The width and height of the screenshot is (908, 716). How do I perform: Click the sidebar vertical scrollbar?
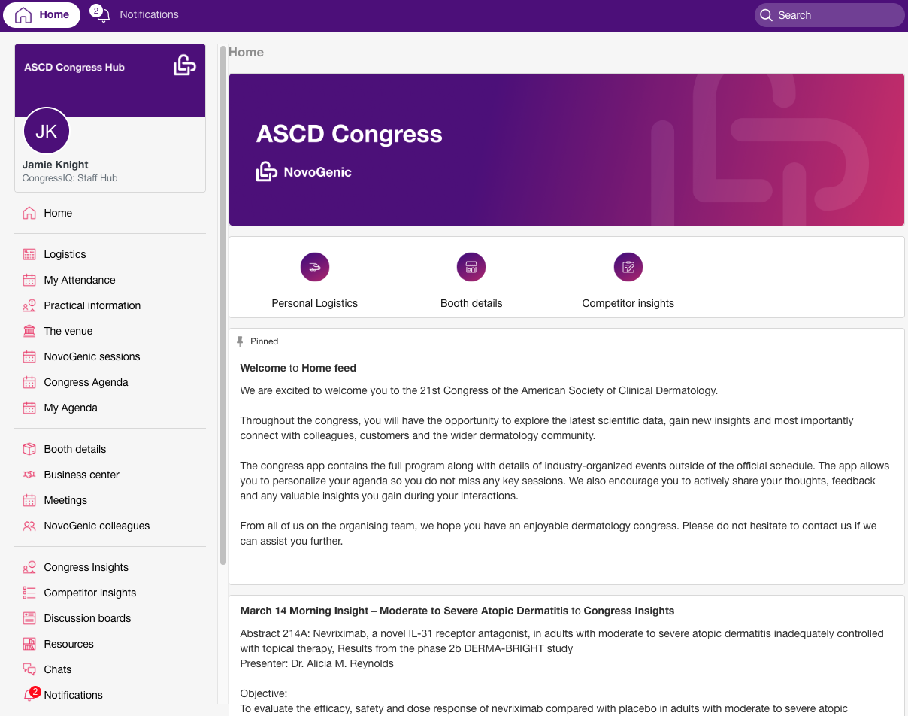click(x=222, y=305)
